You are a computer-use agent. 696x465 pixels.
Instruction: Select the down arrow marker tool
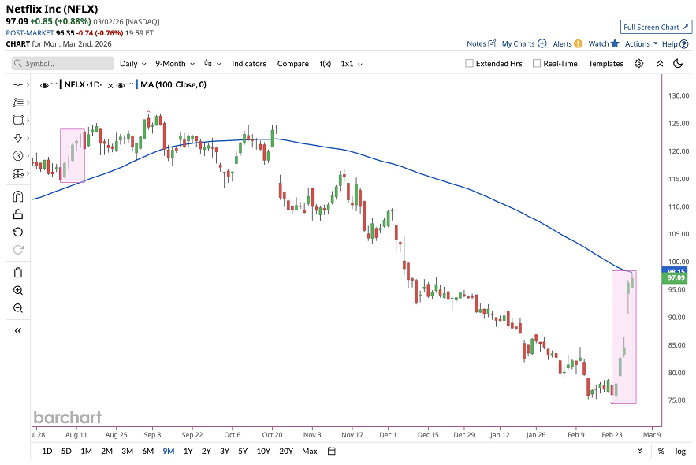18,138
